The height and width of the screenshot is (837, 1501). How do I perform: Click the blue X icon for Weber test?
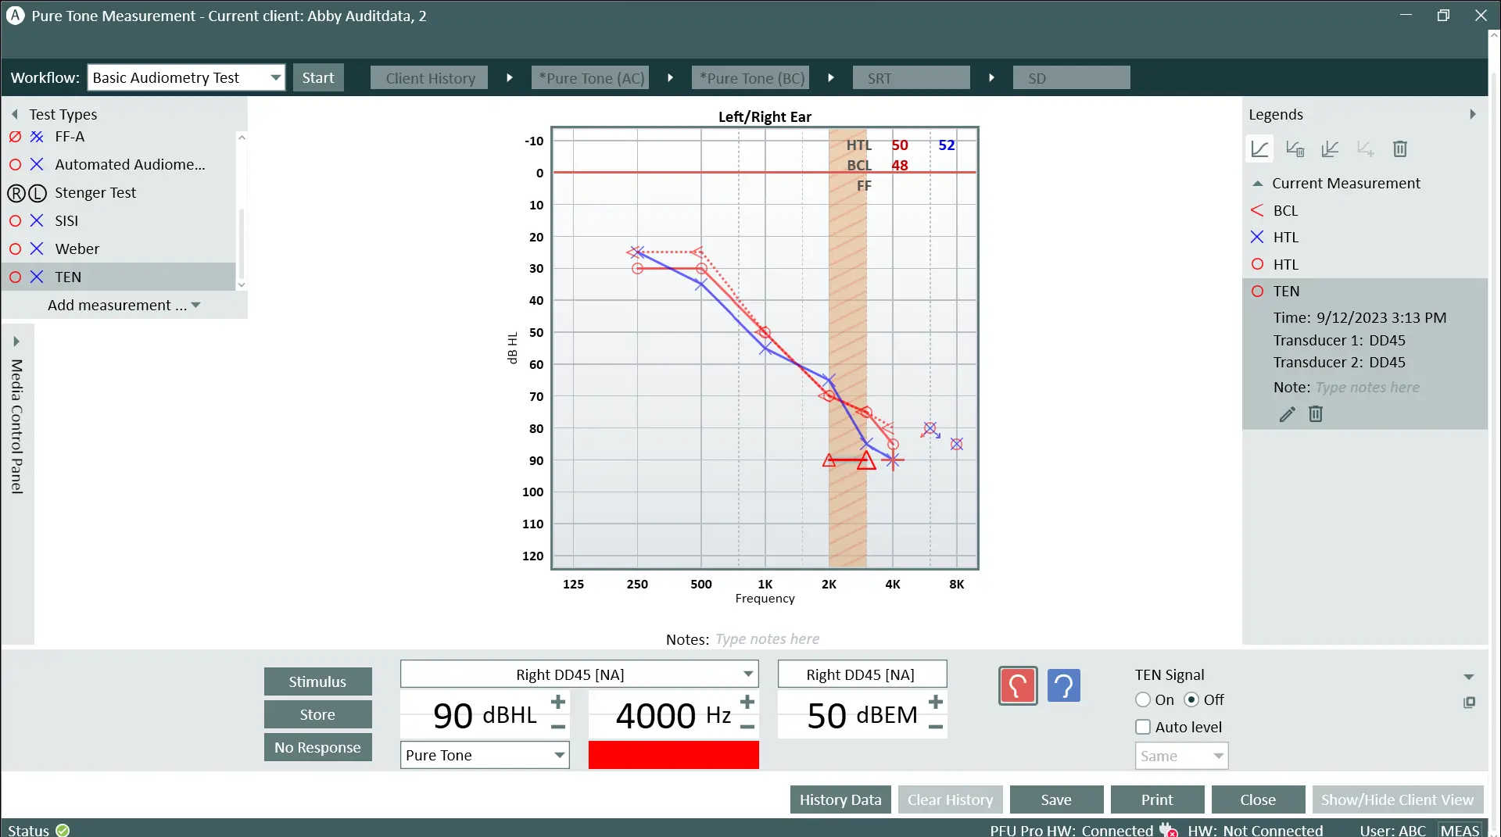point(37,249)
